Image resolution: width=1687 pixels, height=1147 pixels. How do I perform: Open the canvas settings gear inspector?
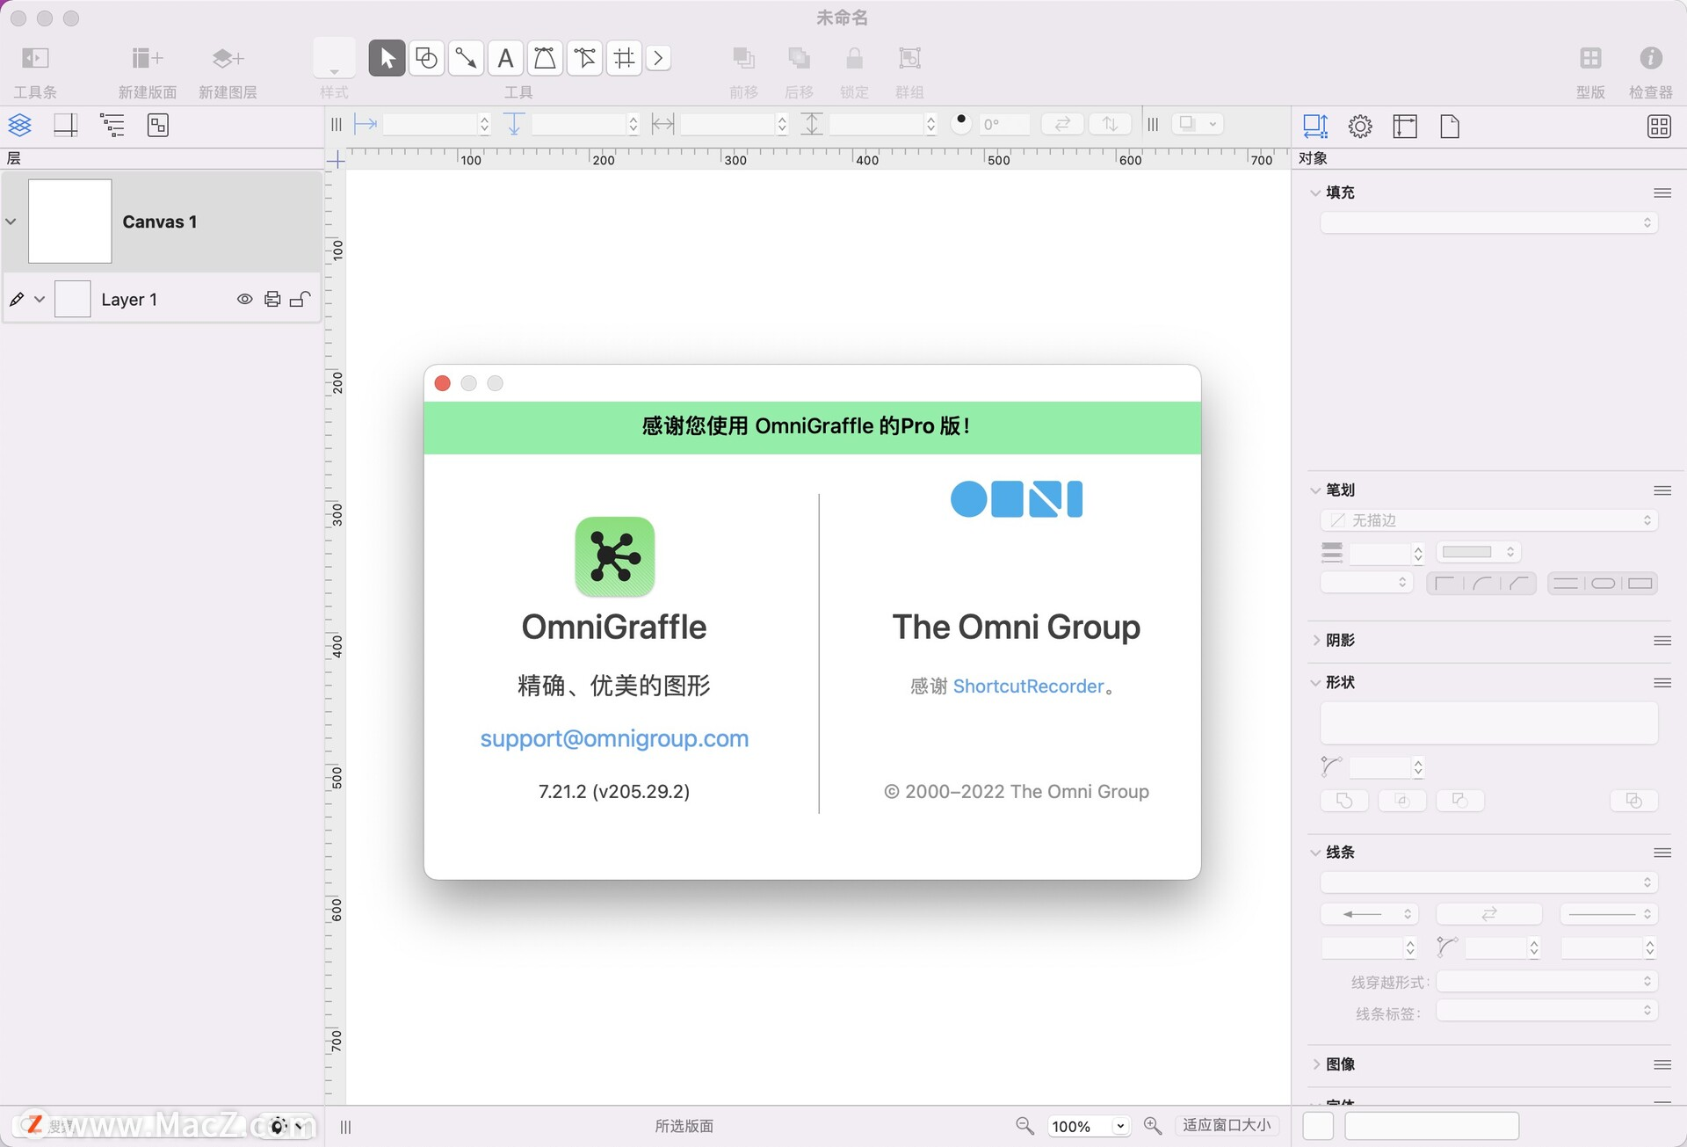click(x=1360, y=126)
